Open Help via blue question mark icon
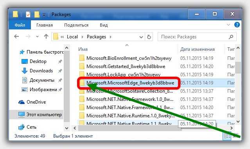Screen dimensions: 250x149 pyautogui.click(x=237, y=25)
